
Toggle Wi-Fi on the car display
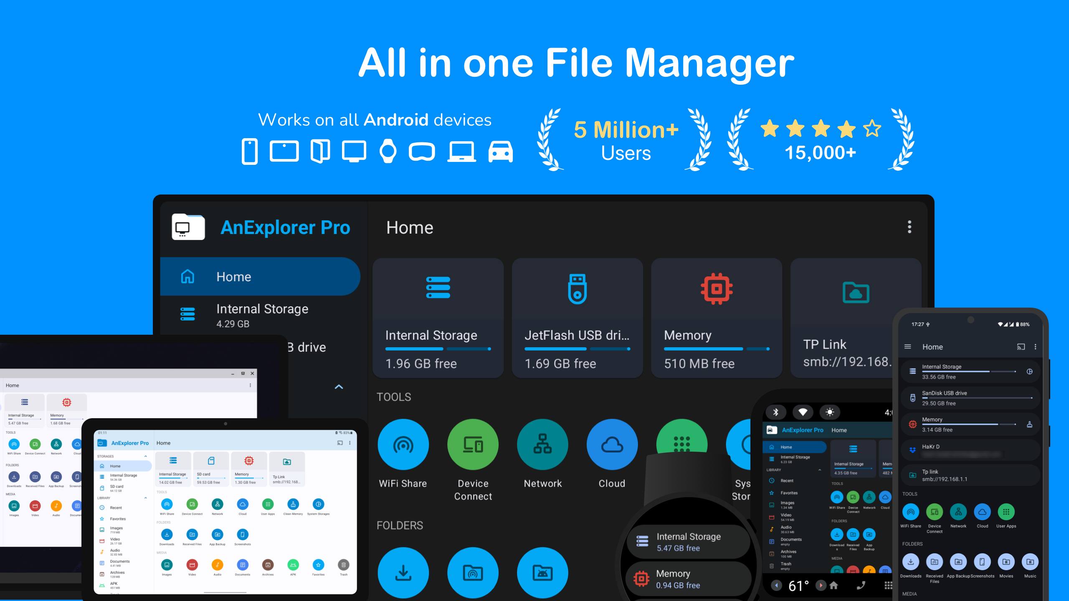pos(803,412)
